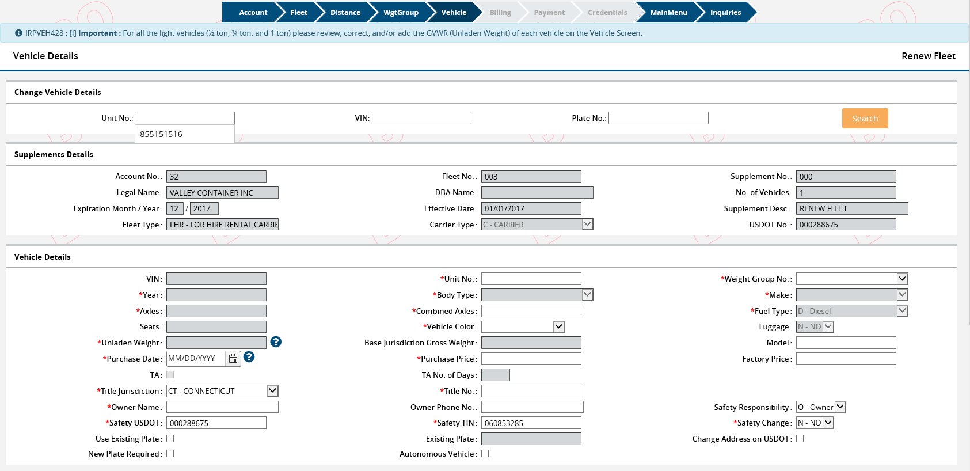This screenshot has width=970, height=471.
Task: Click the Factory Price input field
Action: 846,359
